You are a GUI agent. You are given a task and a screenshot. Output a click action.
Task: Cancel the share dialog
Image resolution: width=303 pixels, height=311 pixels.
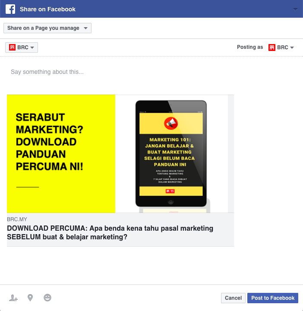[233, 298]
